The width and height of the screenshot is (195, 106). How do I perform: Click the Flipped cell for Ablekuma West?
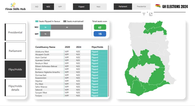(x=99, y=52)
